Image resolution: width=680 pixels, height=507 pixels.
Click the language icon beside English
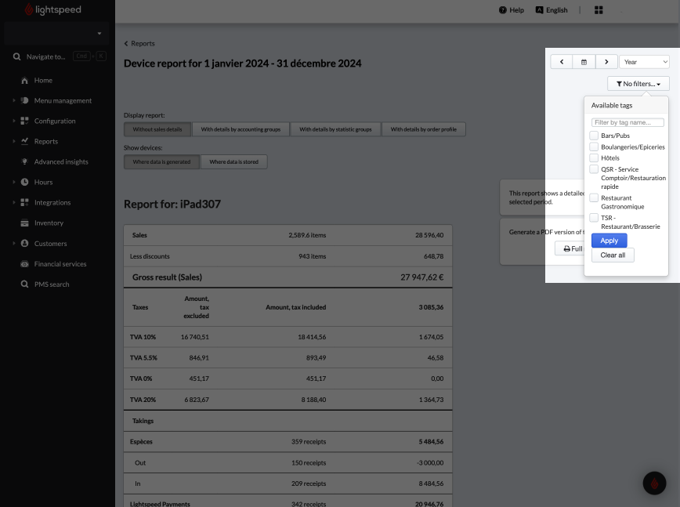point(540,10)
